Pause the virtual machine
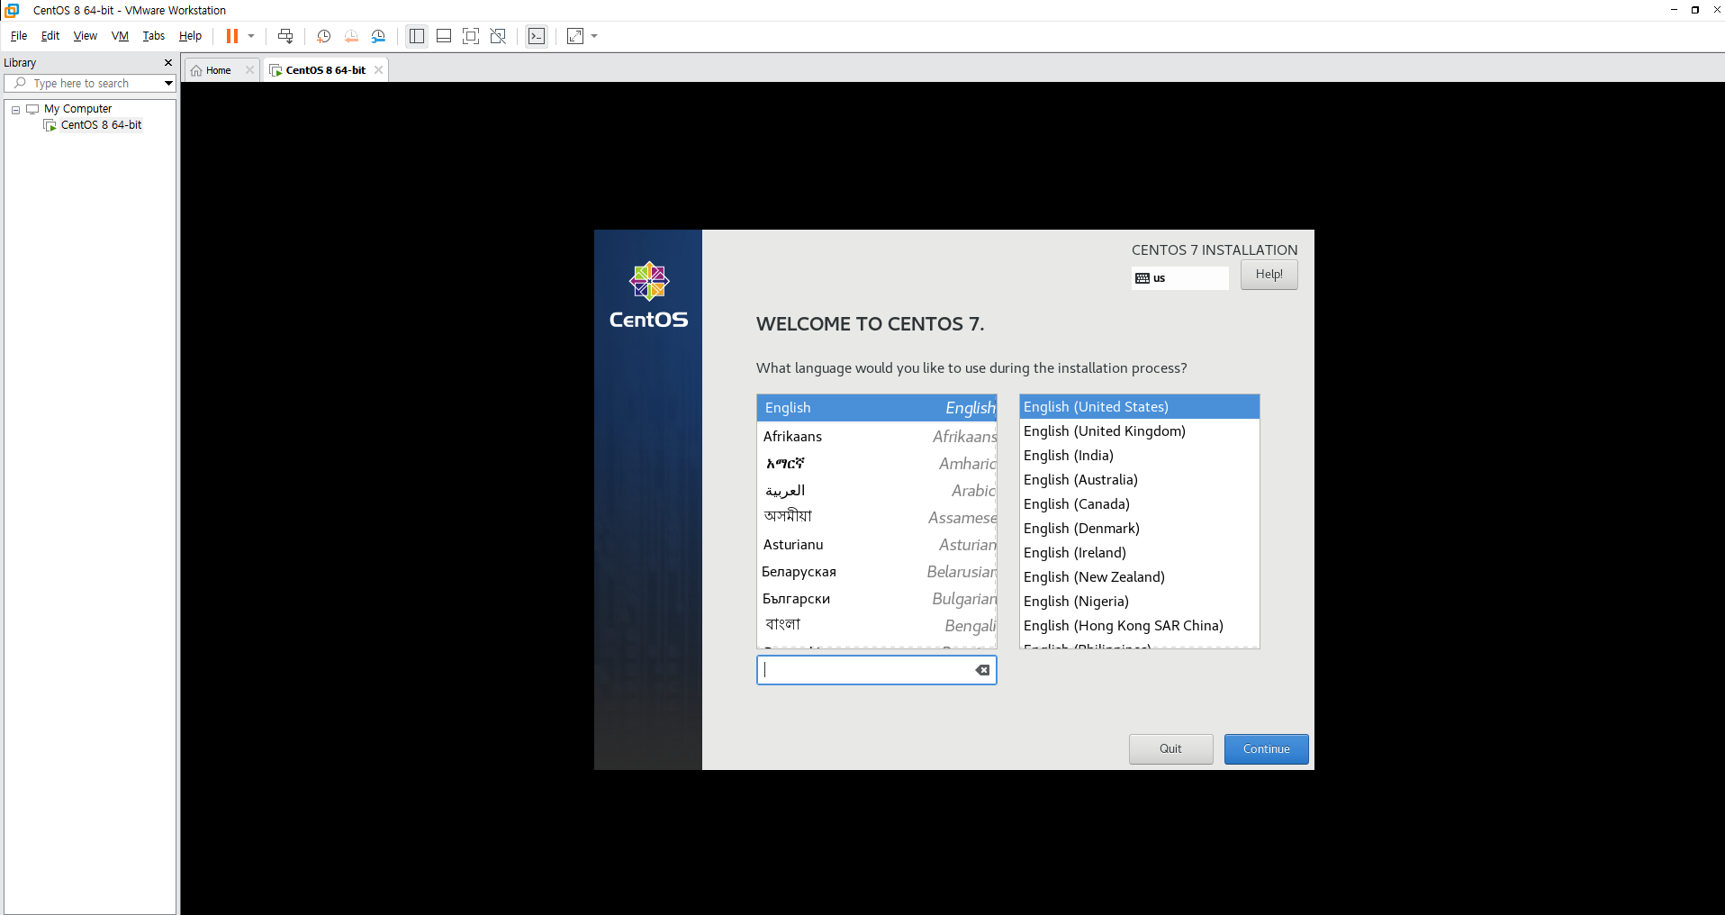 pyautogui.click(x=231, y=36)
